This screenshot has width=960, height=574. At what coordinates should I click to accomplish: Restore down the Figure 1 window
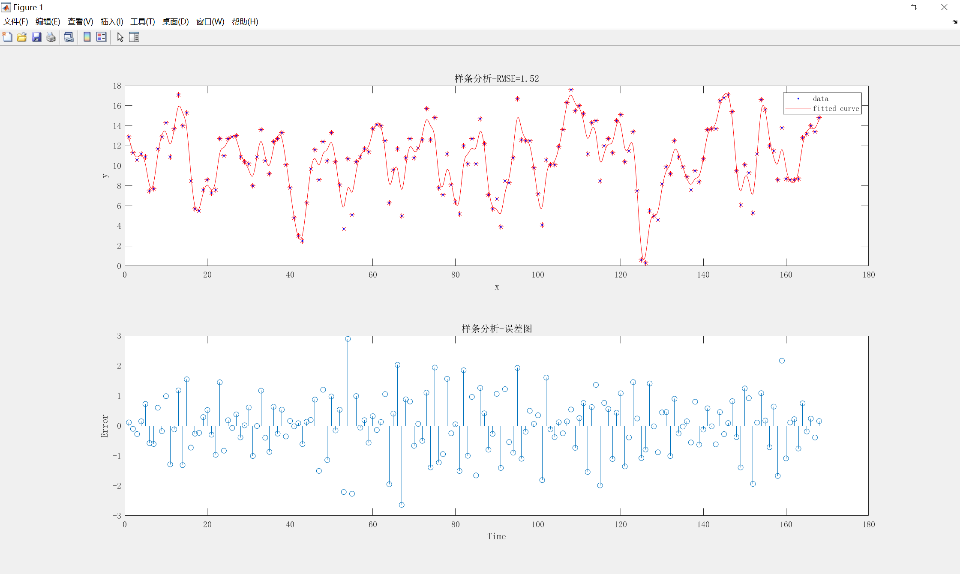[x=914, y=7]
